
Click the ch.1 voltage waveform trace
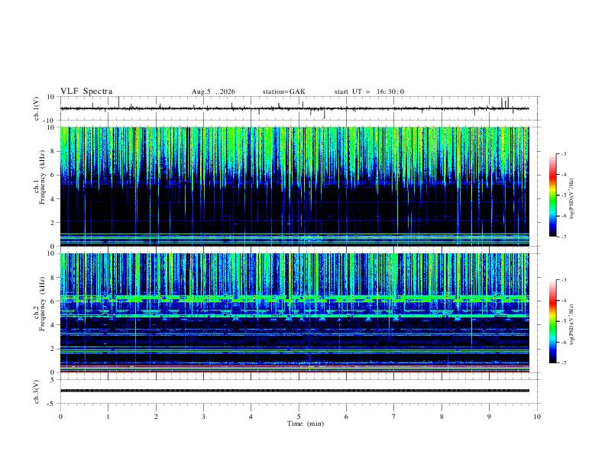click(x=294, y=108)
